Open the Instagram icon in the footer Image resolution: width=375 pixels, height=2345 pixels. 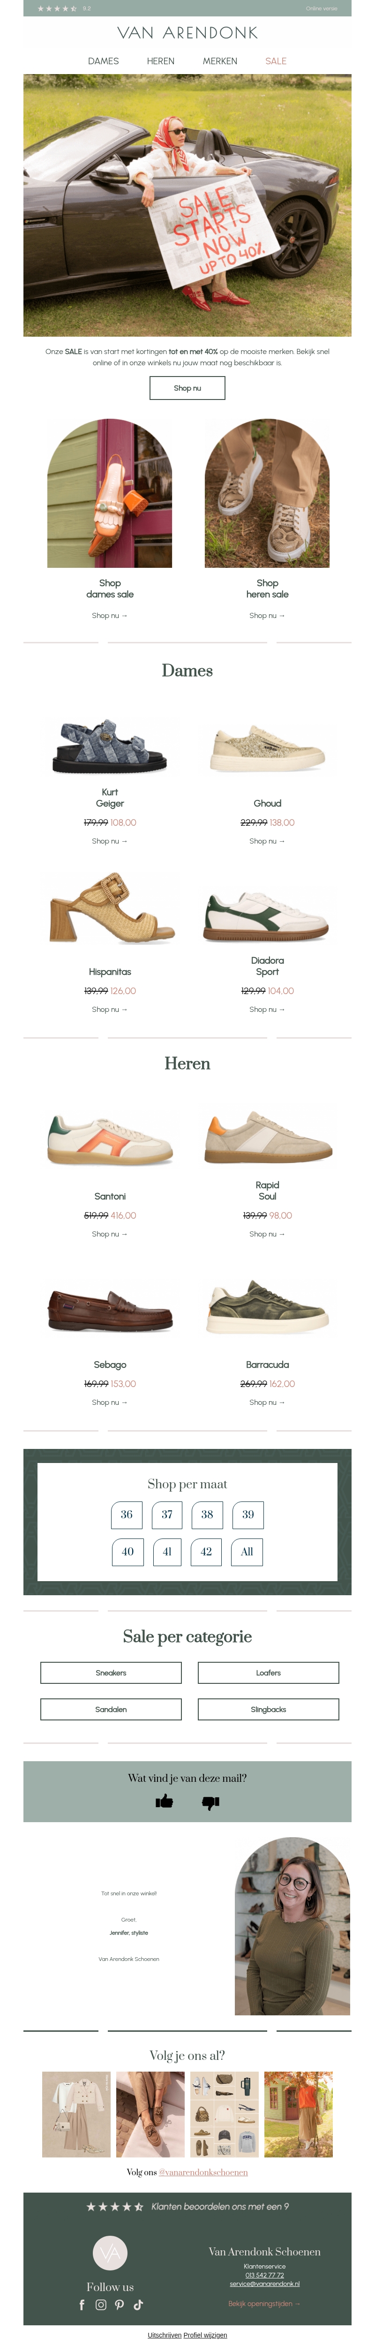tap(101, 2305)
